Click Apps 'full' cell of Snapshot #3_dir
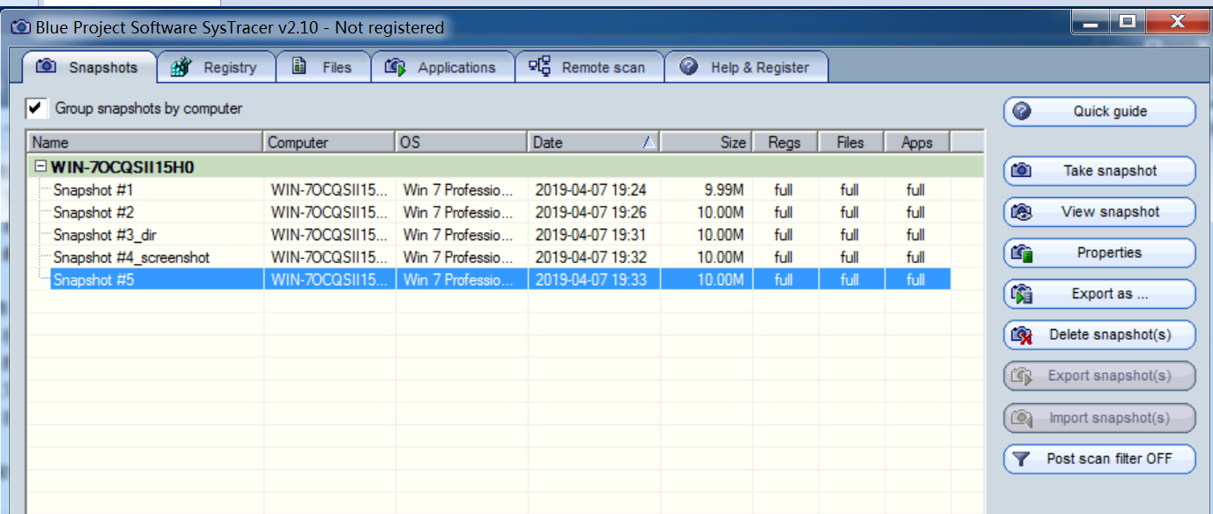 [915, 235]
